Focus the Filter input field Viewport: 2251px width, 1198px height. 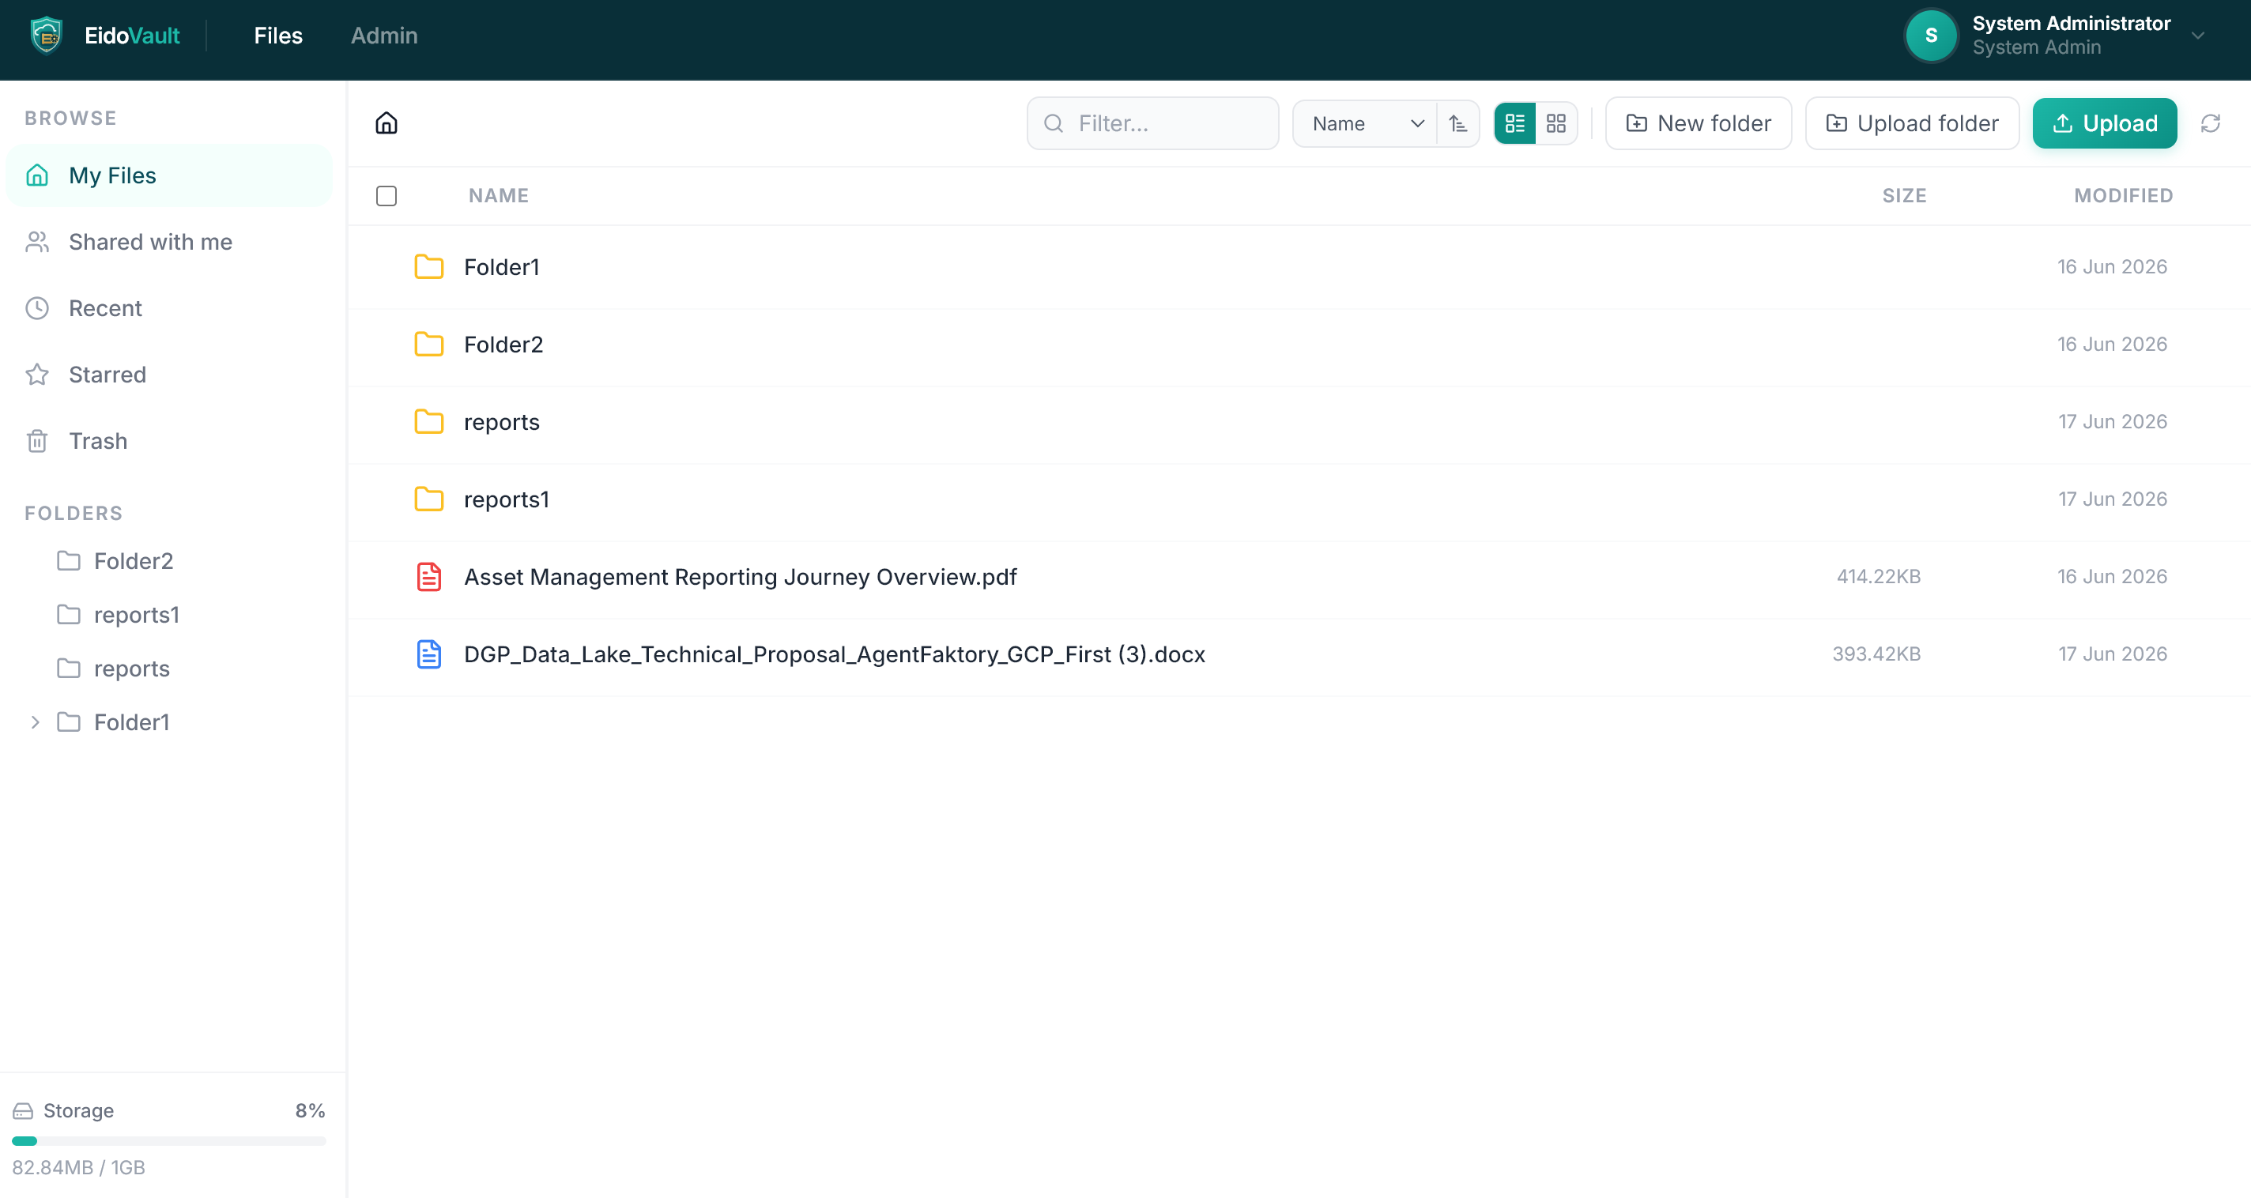[x=1152, y=123]
